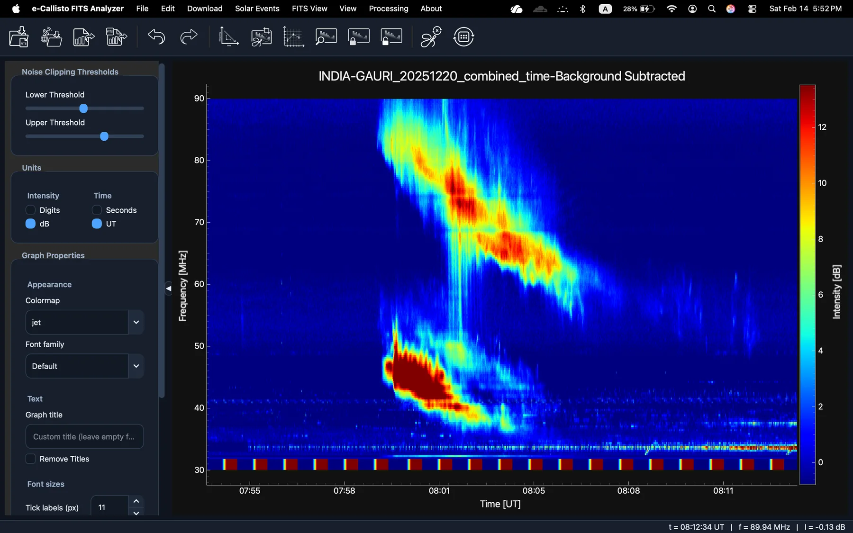Select Seconds time unit
The width and height of the screenshot is (853, 533).
coord(97,210)
